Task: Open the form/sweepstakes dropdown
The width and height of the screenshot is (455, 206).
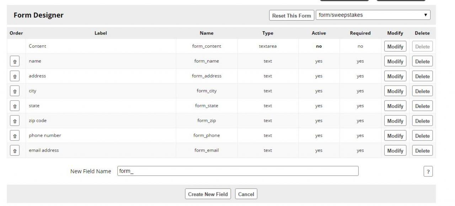Action: point(373,15)
